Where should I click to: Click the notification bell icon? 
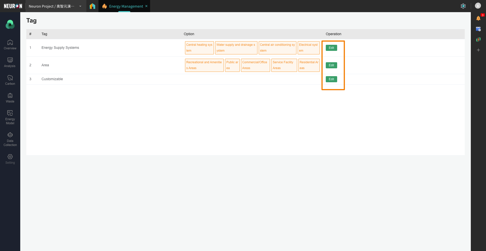478,18
